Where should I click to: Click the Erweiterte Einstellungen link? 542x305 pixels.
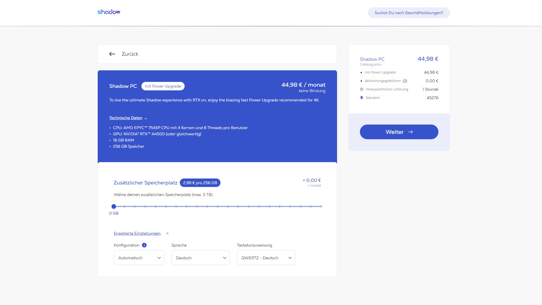point(137,233)
